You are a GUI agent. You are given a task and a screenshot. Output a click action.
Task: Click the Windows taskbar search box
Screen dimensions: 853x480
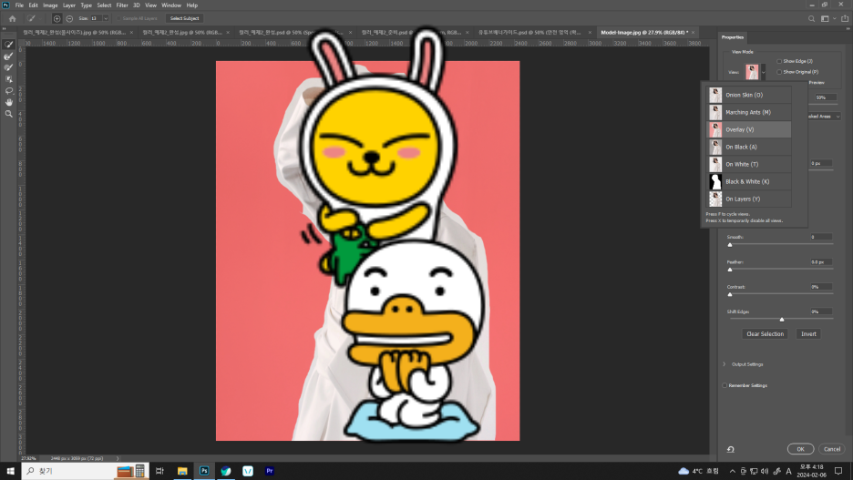pos(85,471)
